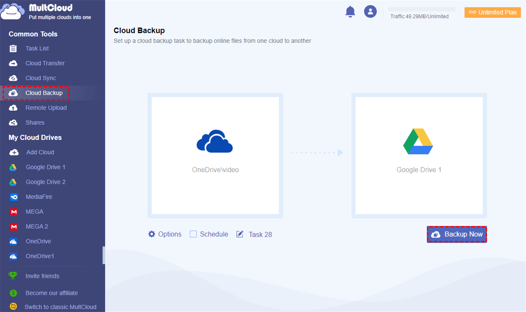The image size is (526, 312).
Task: Click the Common Tools heading
Action: pos(33,34)
